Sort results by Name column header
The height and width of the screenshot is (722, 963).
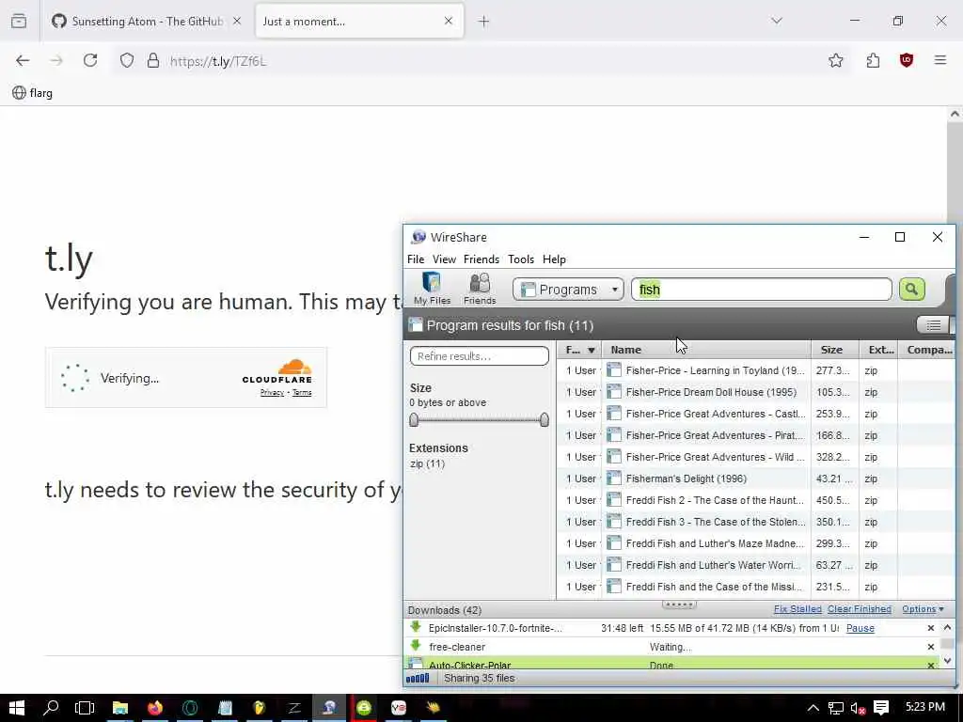(706, 350)
